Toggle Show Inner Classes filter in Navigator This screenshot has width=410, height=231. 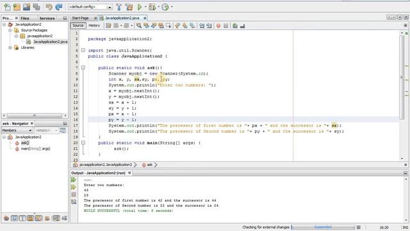(38, 218)
